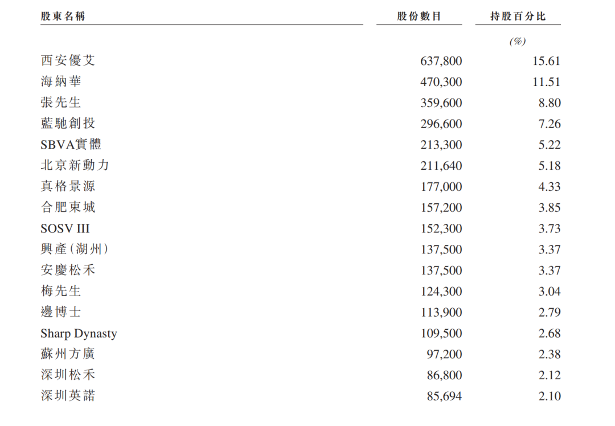This screenshot has height=426, width=615.
Task: Click the share count 211,640
Action: click(x=441, y=166)
